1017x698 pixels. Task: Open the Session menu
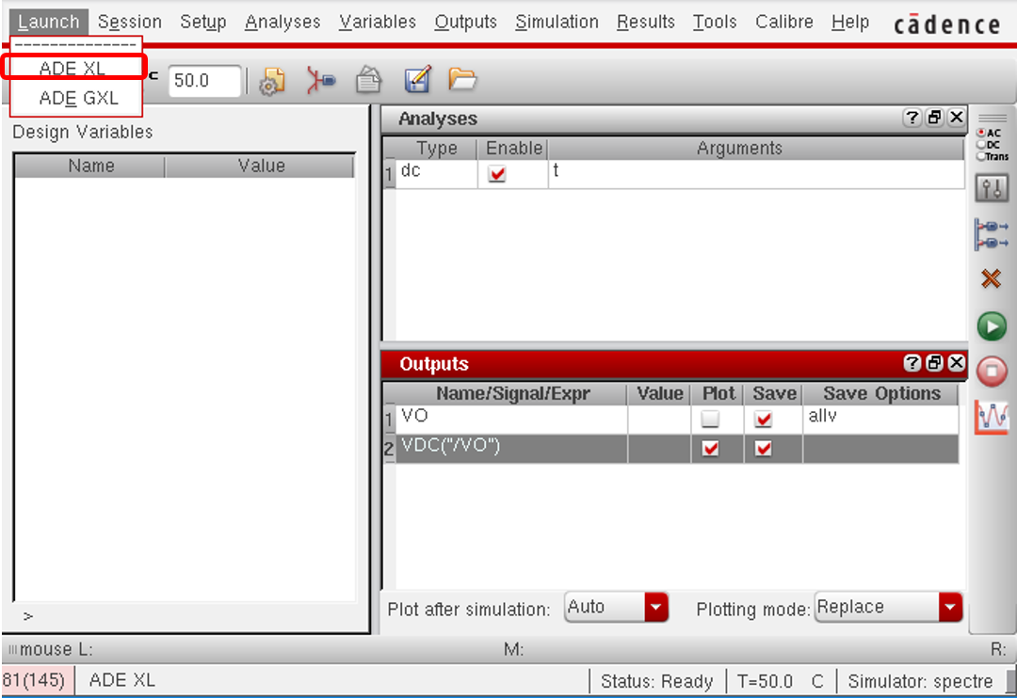point(129,22)
